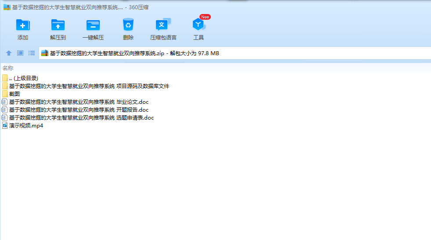This screenshot has height=240, width=431.
Task: Select the 选题申请表.doc file name
Action: [x=81, y=118]
